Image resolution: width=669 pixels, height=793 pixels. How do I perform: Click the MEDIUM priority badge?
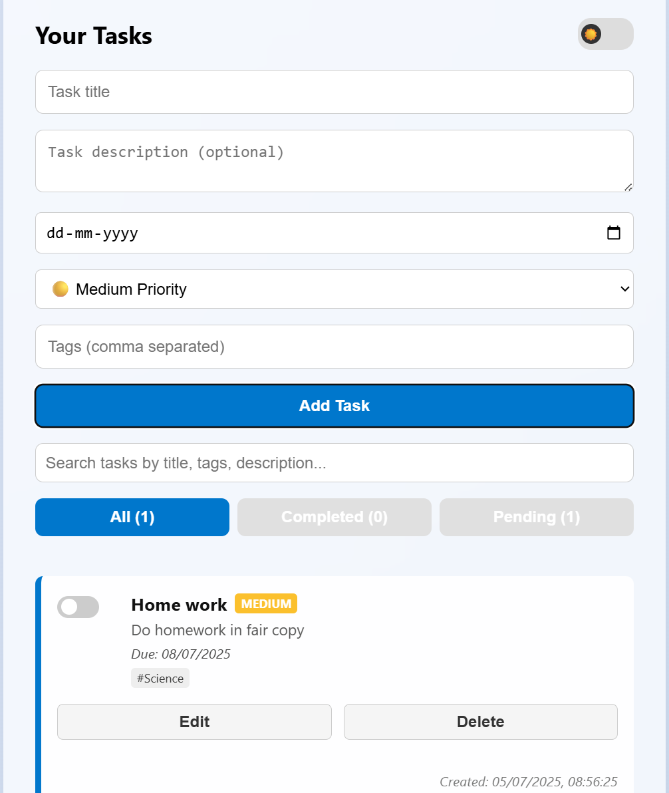(266, 603)
